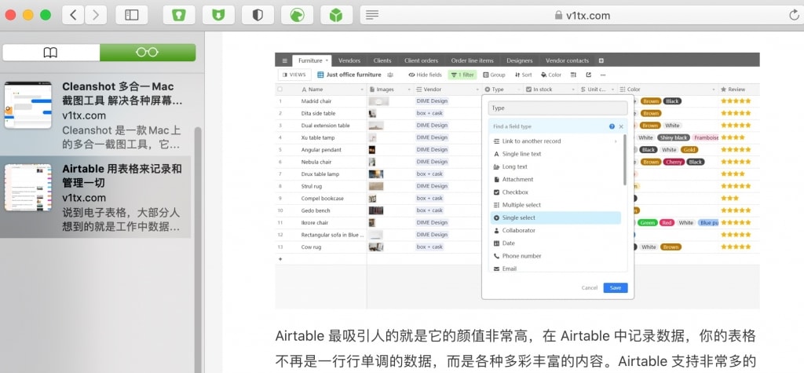The width and height of the screenshot is (804, 373).
Task: Go back with Safari's back arrow
Action: click(x=73, y=15)
